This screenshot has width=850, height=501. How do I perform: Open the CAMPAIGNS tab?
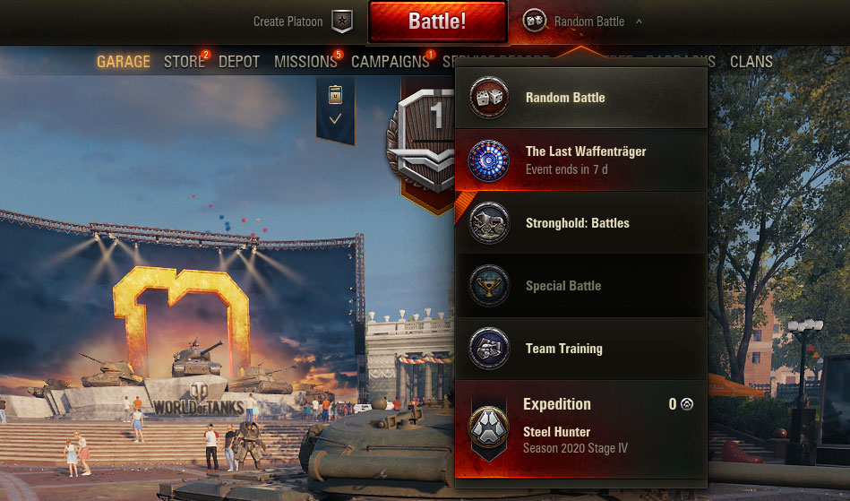[391, 61]
